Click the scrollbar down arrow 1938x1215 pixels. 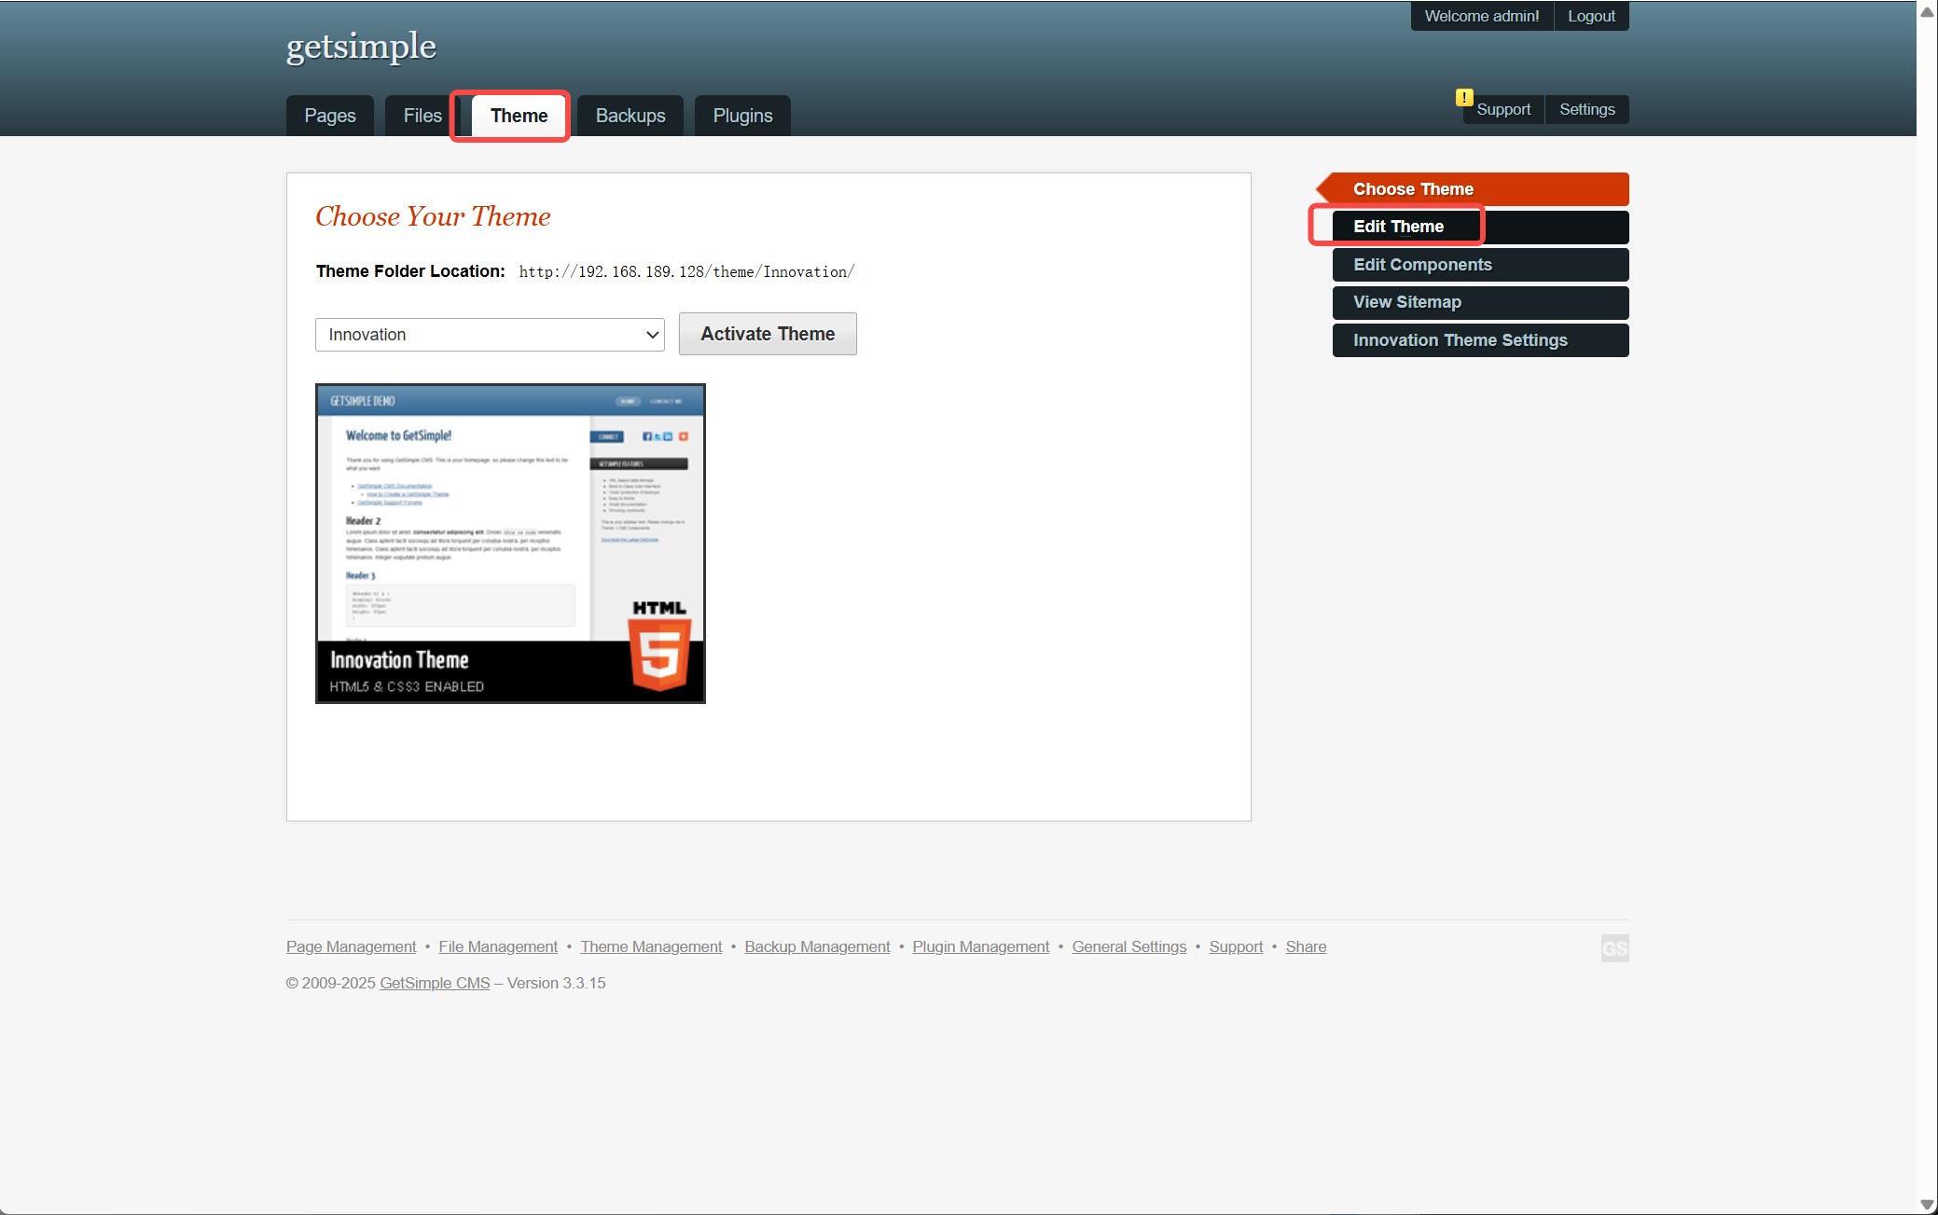(1927, 1205)
